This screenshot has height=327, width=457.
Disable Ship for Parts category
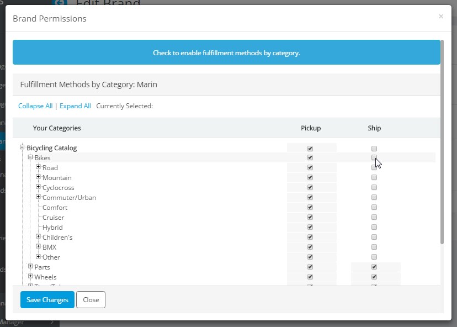coord(374,267)
